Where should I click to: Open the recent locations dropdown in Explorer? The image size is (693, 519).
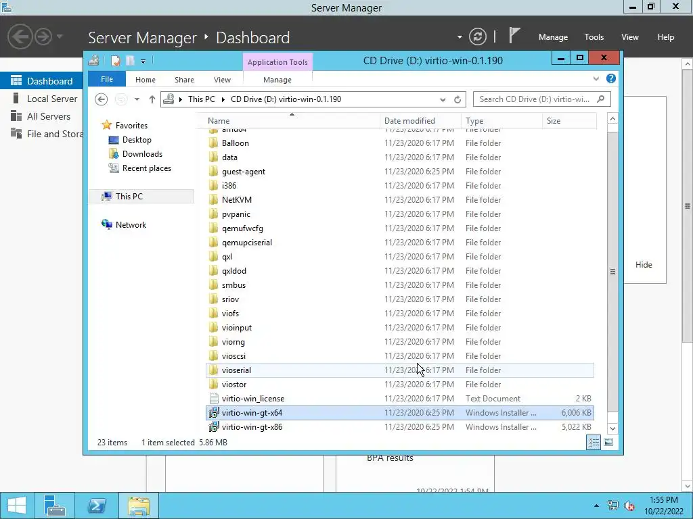tap(137, 99)
